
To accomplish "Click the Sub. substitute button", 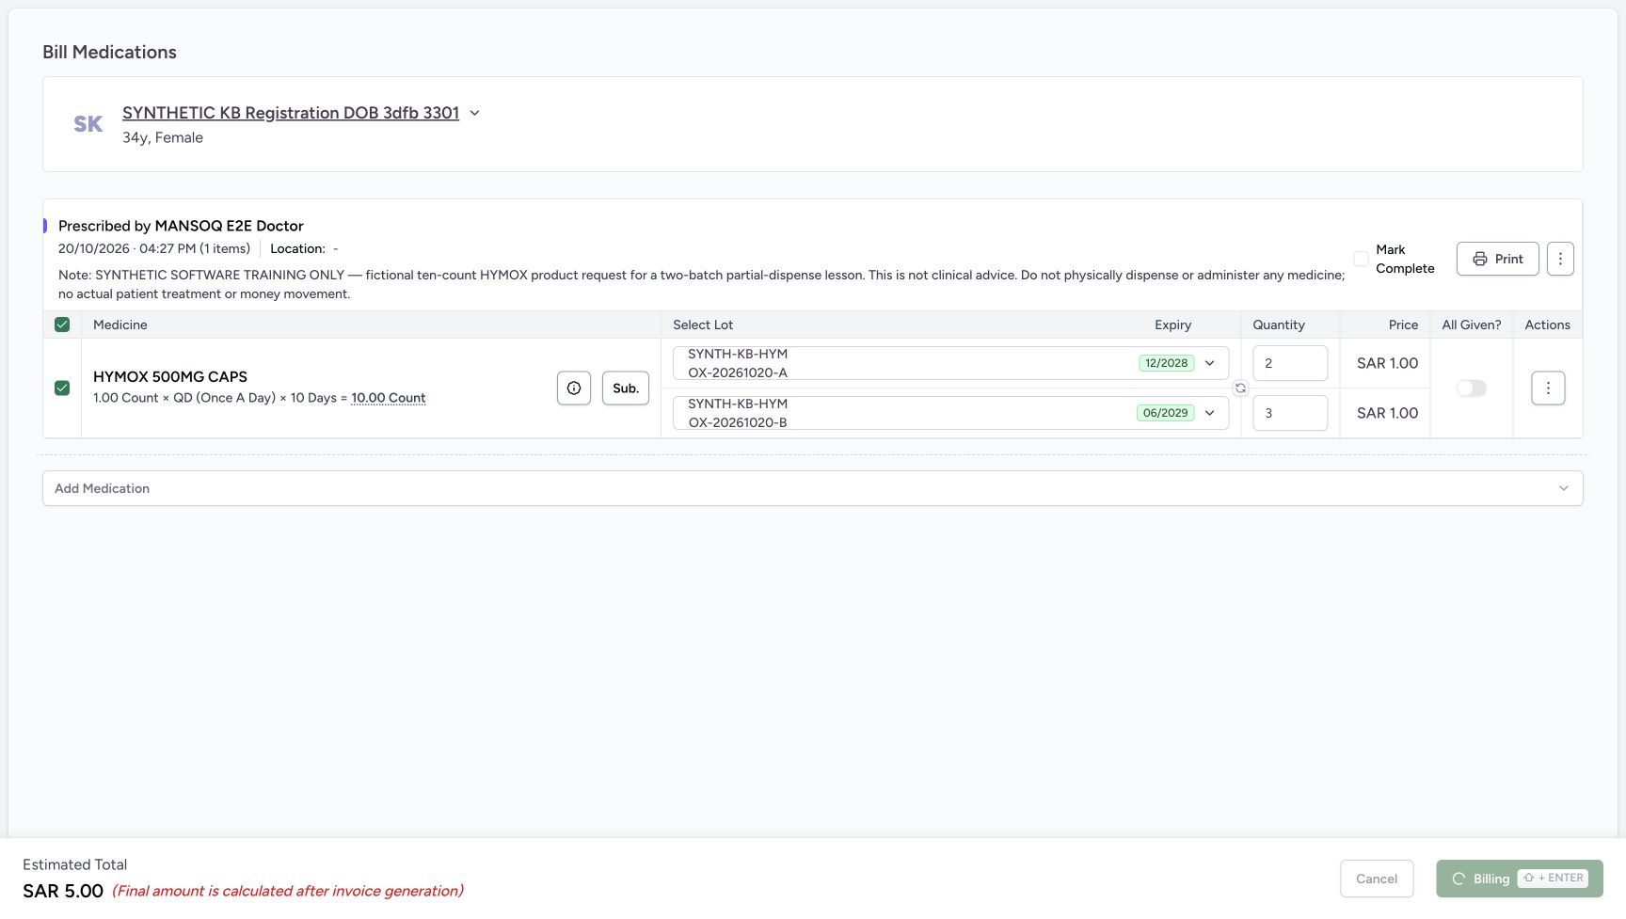I will pyautogui.click(x=626, y=388).
